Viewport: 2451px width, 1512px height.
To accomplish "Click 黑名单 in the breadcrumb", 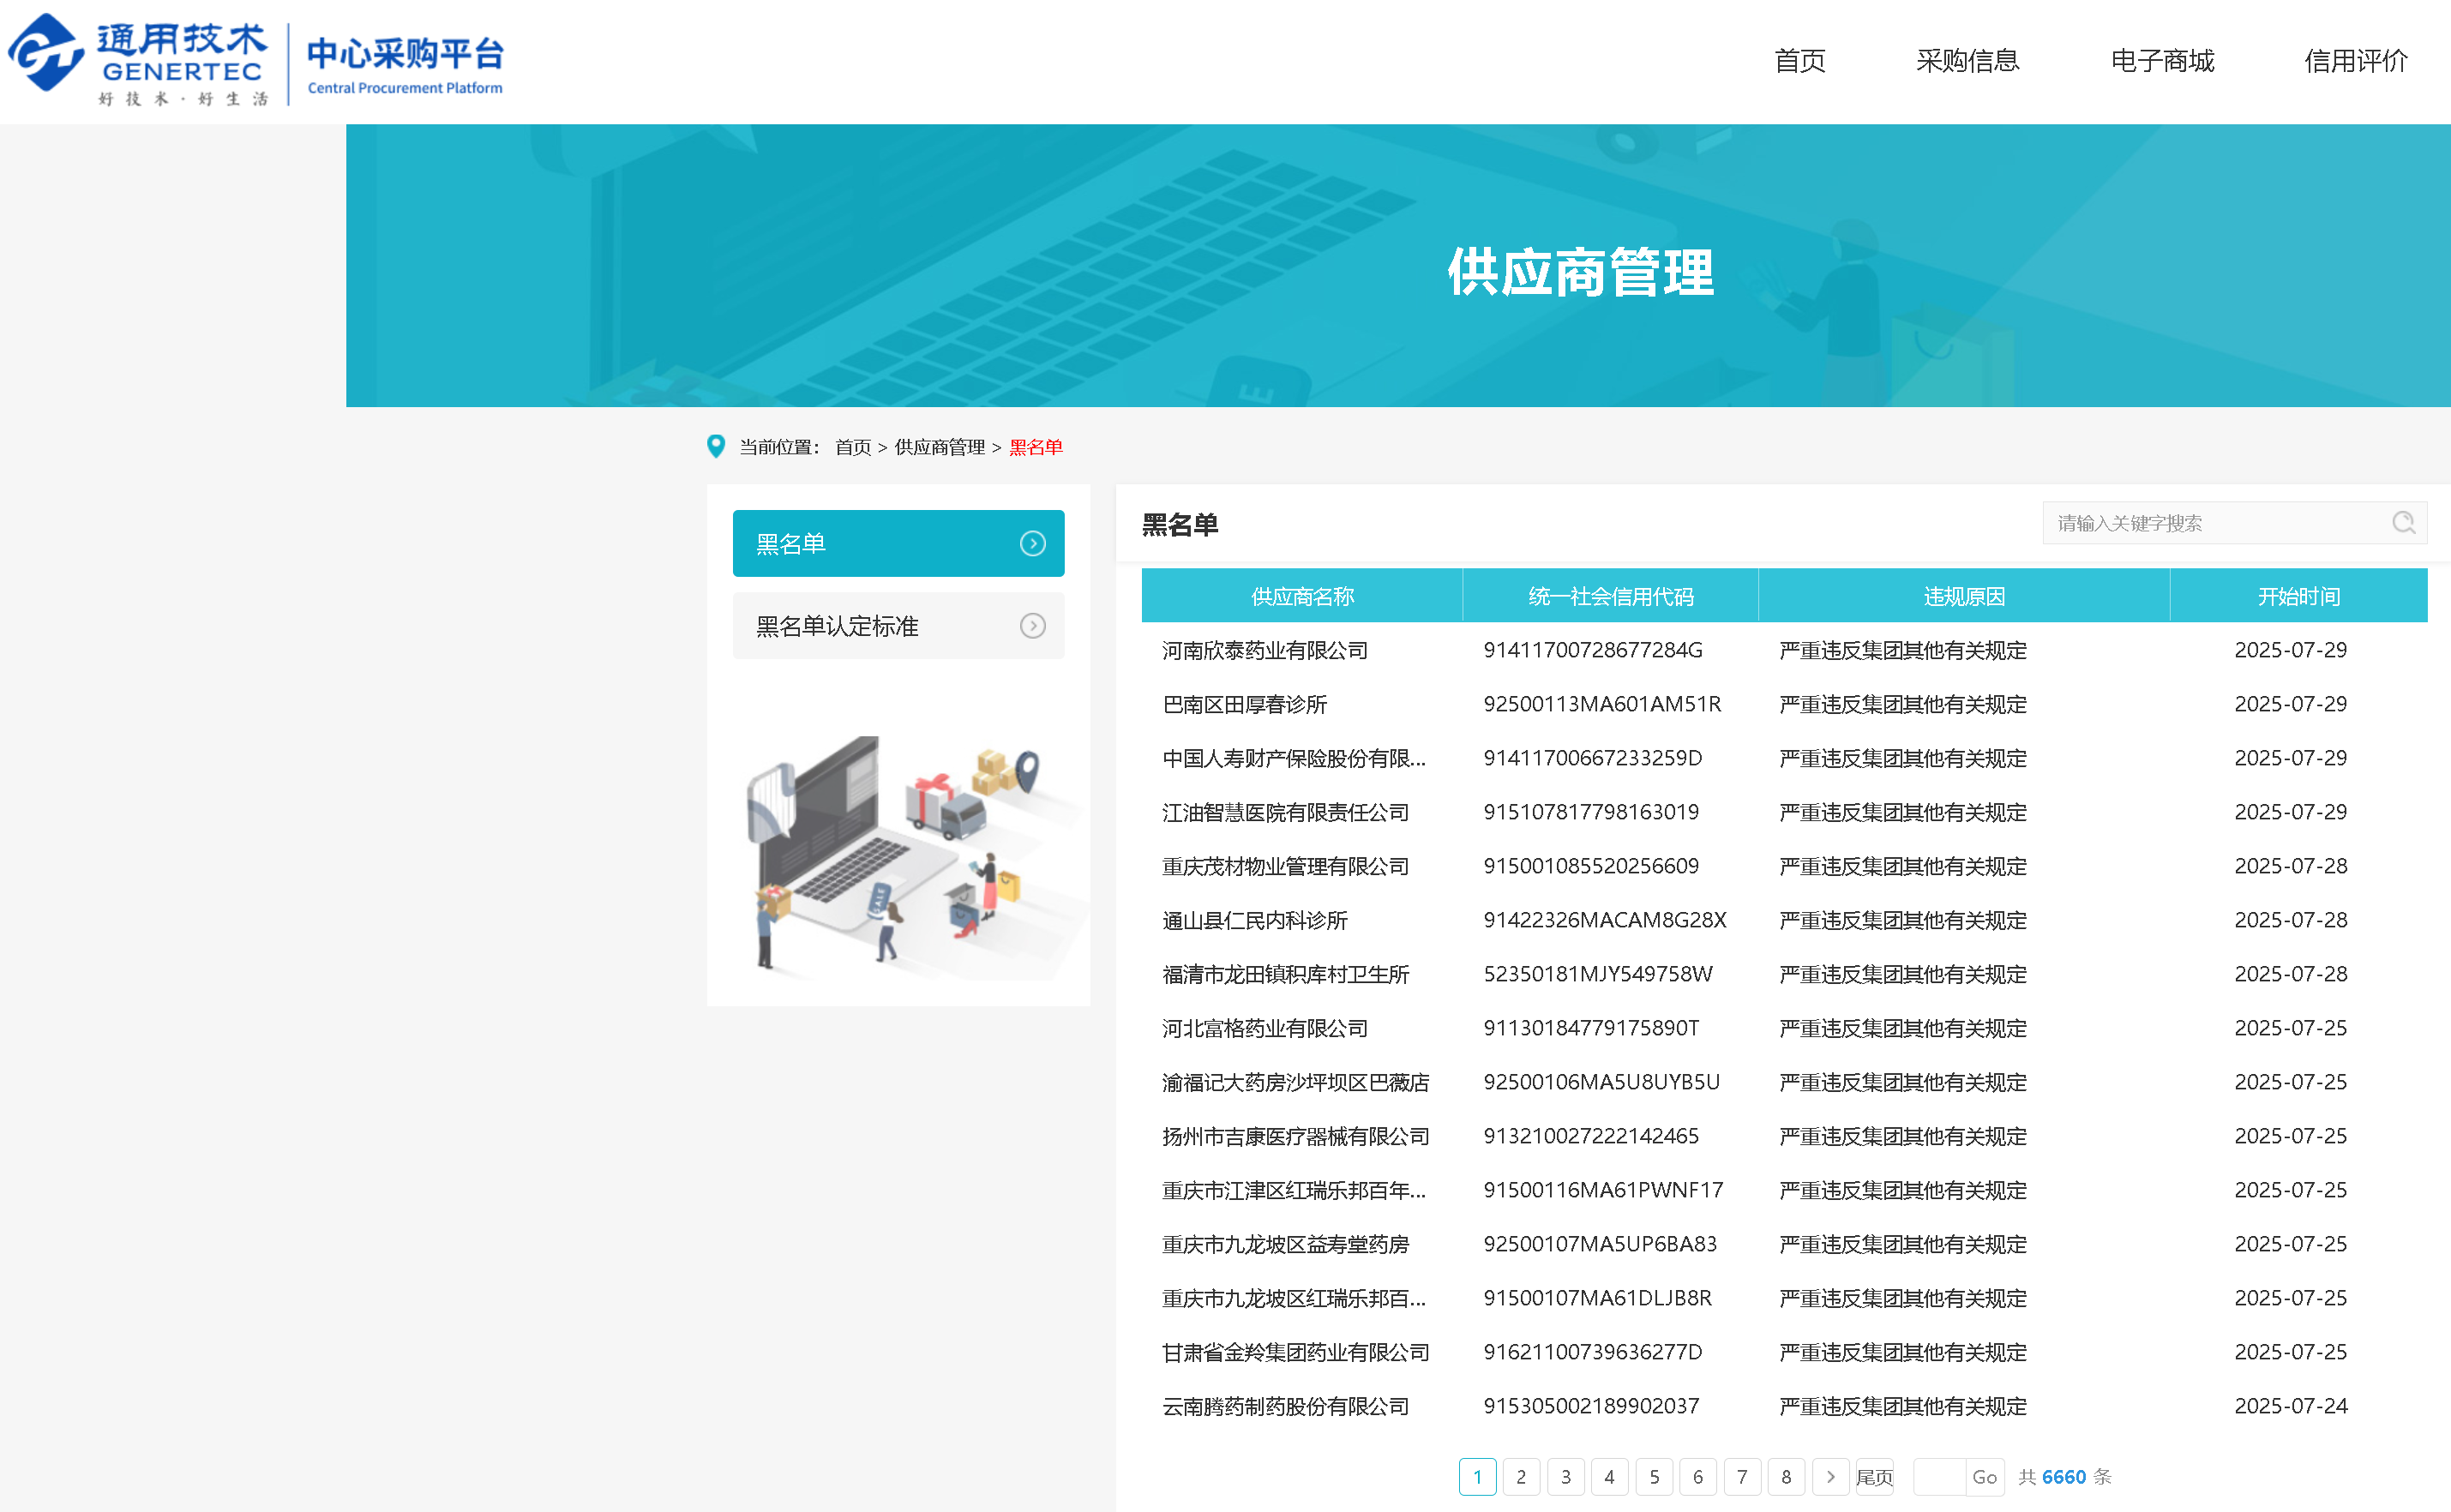I will 1035,447.
